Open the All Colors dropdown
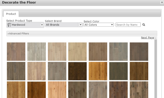164x98 pixels. [x=99, y=25]
